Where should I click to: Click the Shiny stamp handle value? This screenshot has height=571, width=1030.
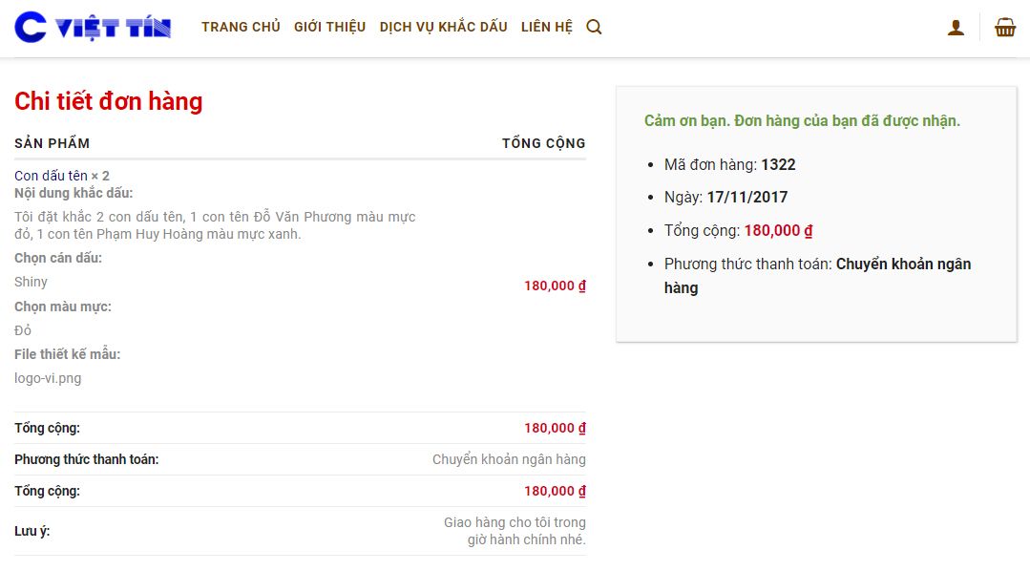click(x=31, y=282)
